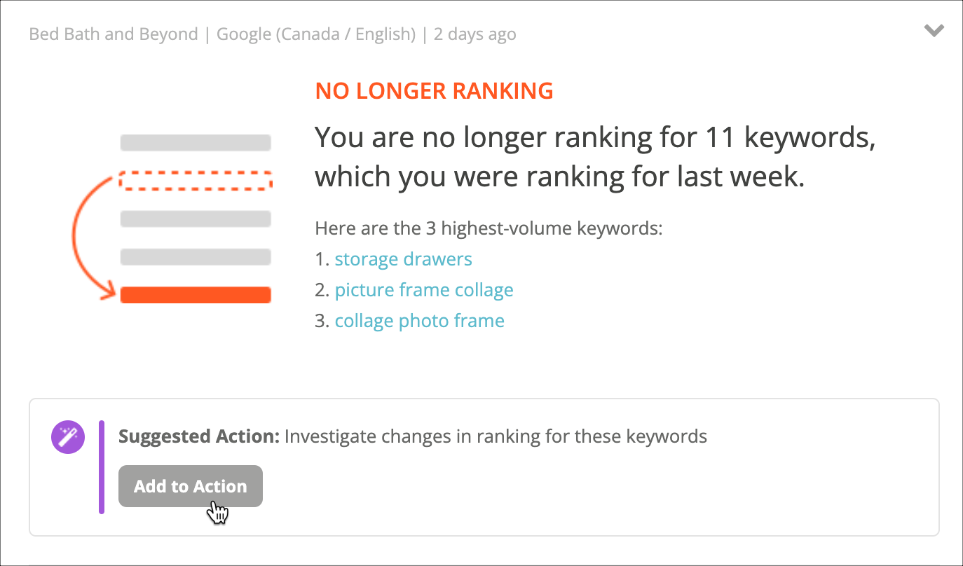Click the solid orange bar in the illustration
The width and height of the screenshot is (963, 566).
click(x=196, y=295)
